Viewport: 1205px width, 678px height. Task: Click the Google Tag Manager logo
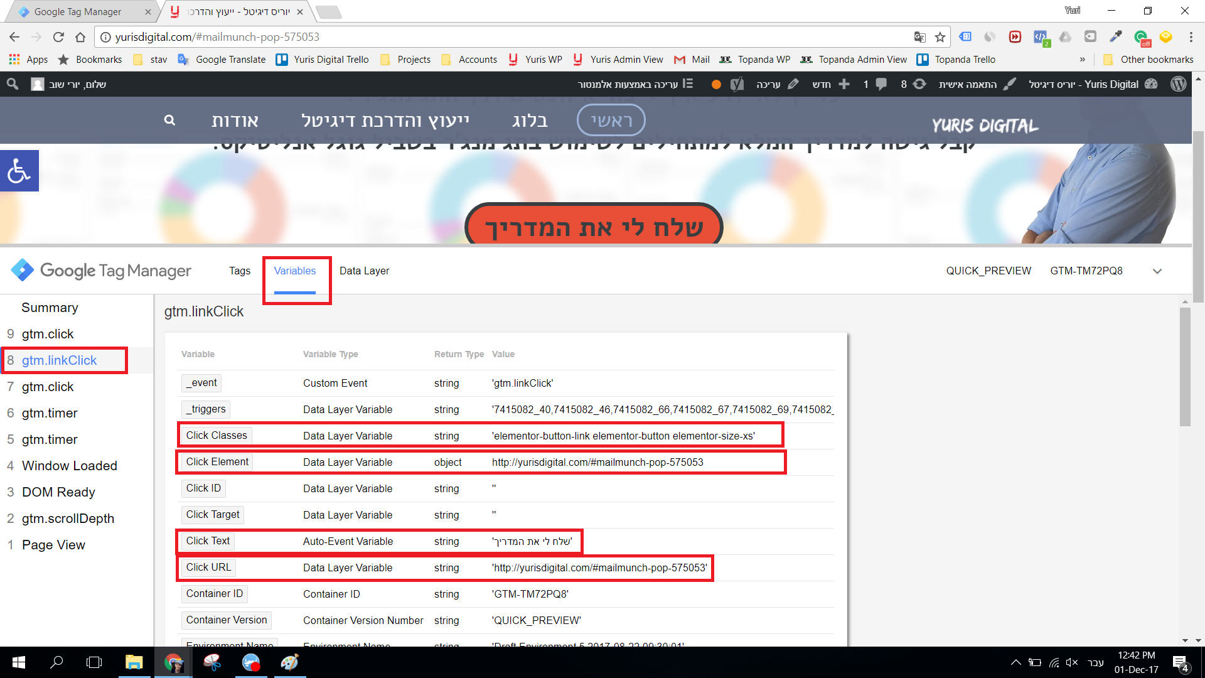[101, 271]
